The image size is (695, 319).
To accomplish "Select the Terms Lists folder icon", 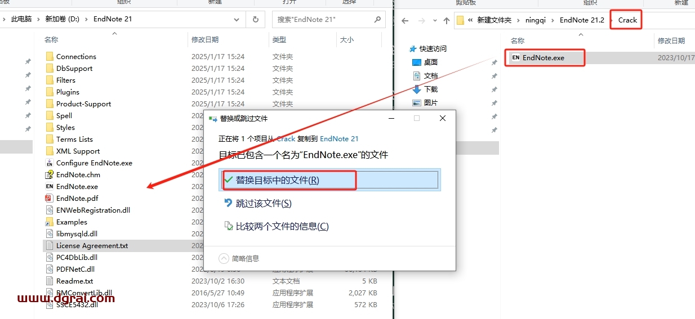I will [x=50, y=139].
